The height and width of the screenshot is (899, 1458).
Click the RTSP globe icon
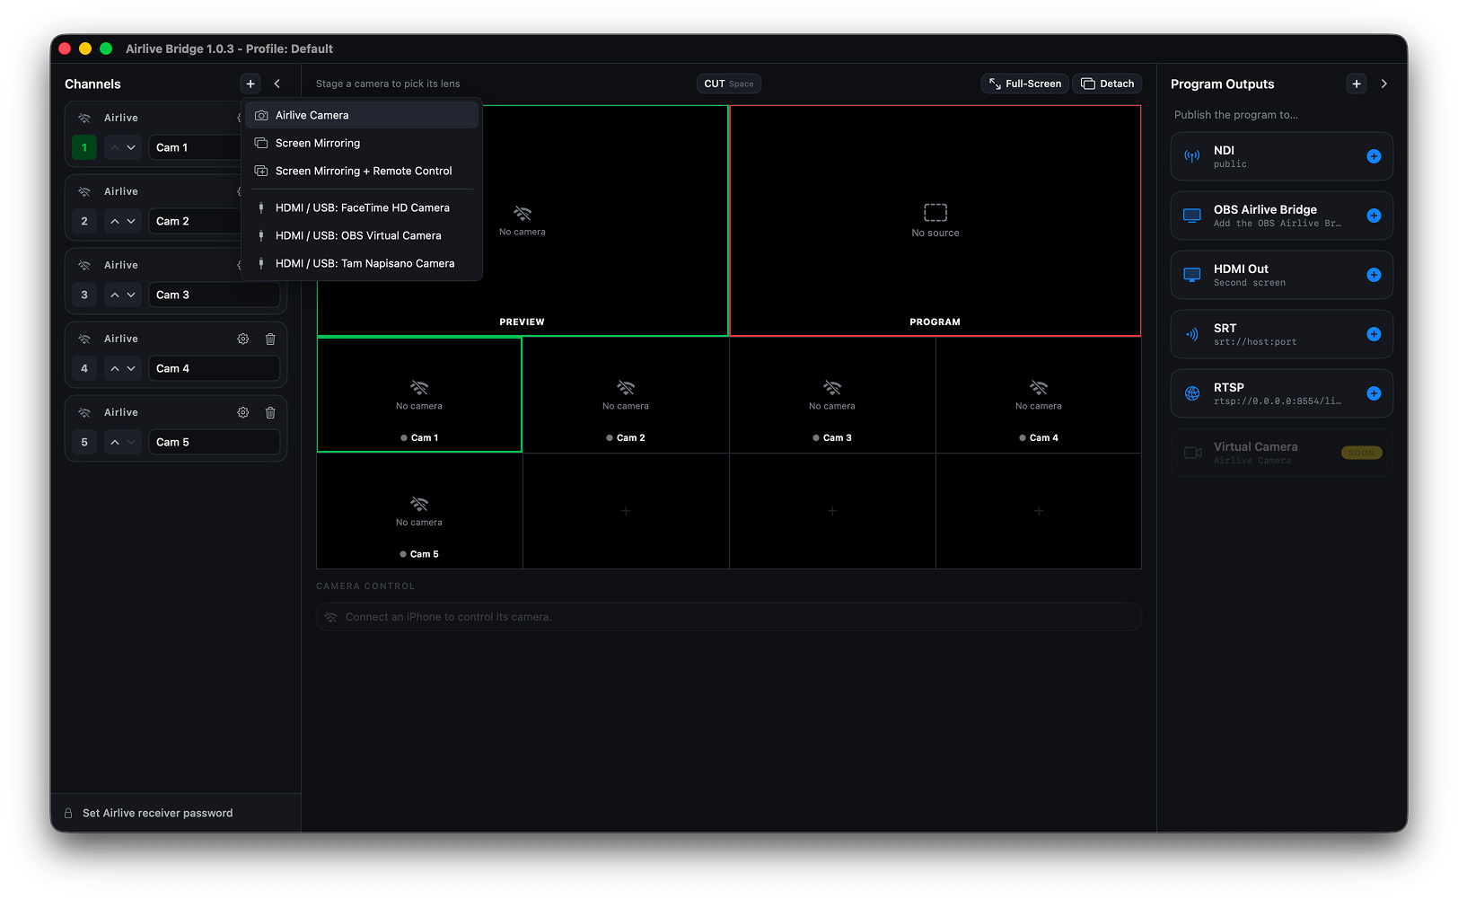(1192, 393)
